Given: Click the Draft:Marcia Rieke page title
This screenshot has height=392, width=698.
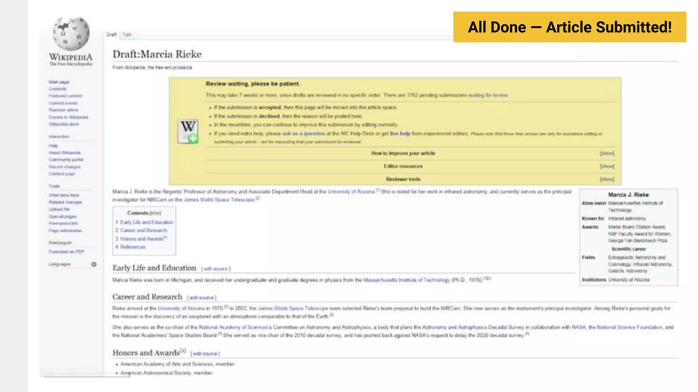Looking at the screenshot, I should coord(157,54).
